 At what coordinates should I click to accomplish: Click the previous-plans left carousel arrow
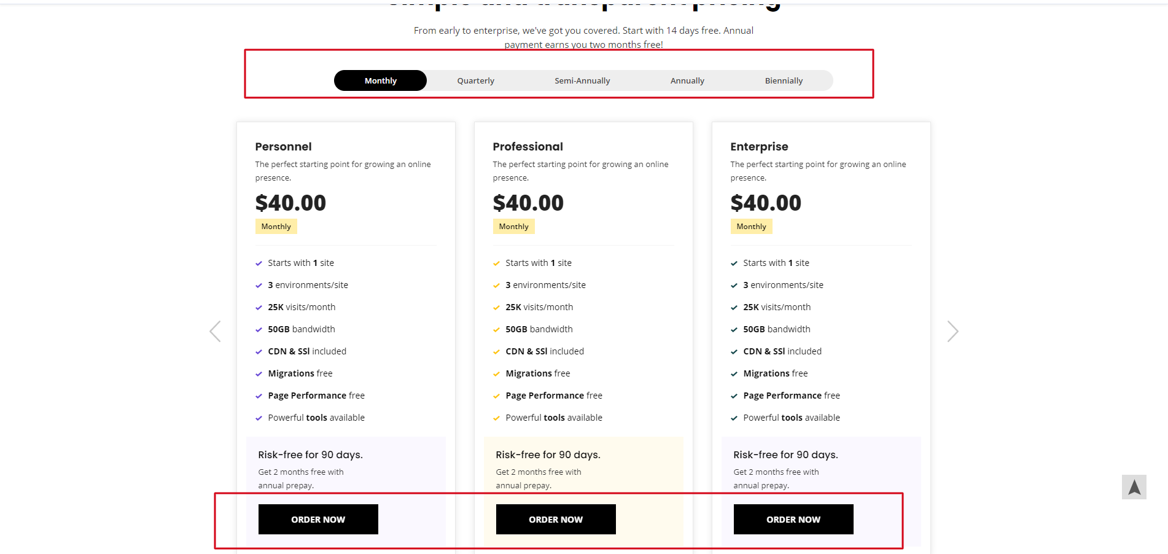tap(215, 331)
